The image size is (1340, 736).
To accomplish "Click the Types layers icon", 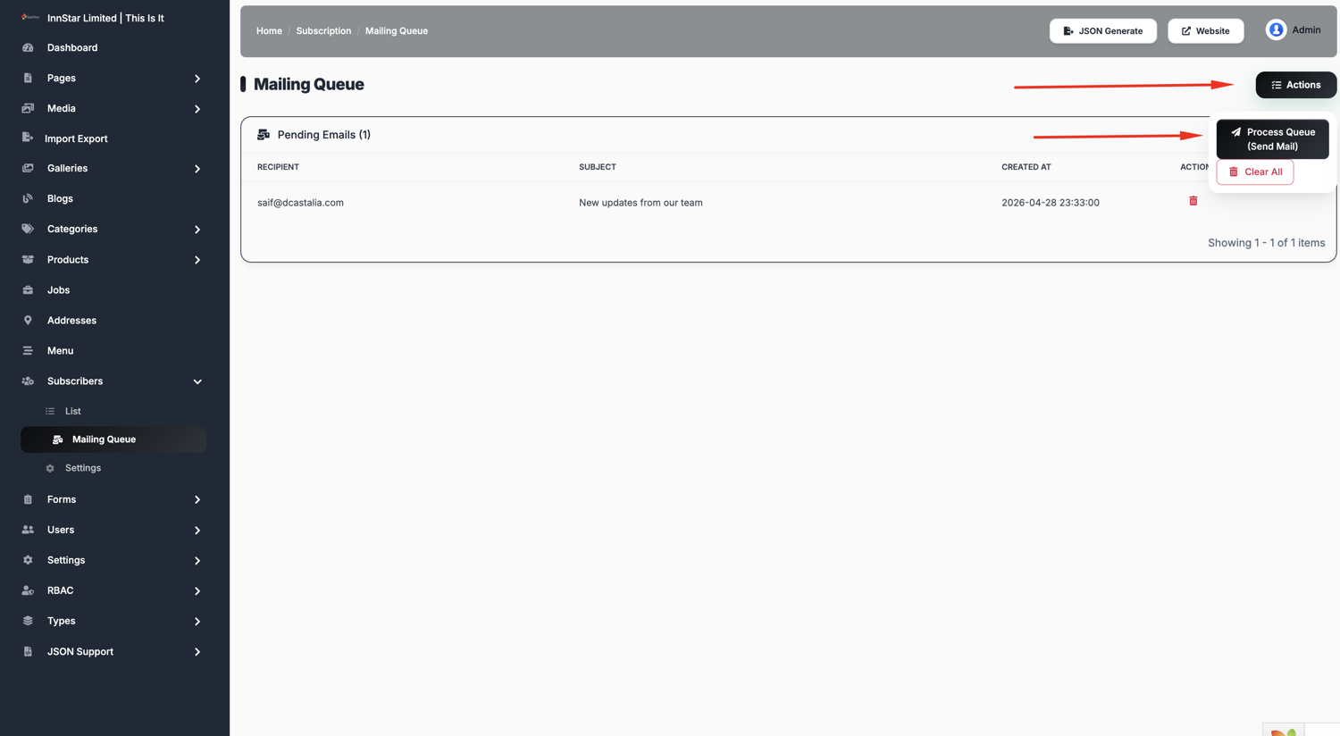I will [x=28, y=621].
